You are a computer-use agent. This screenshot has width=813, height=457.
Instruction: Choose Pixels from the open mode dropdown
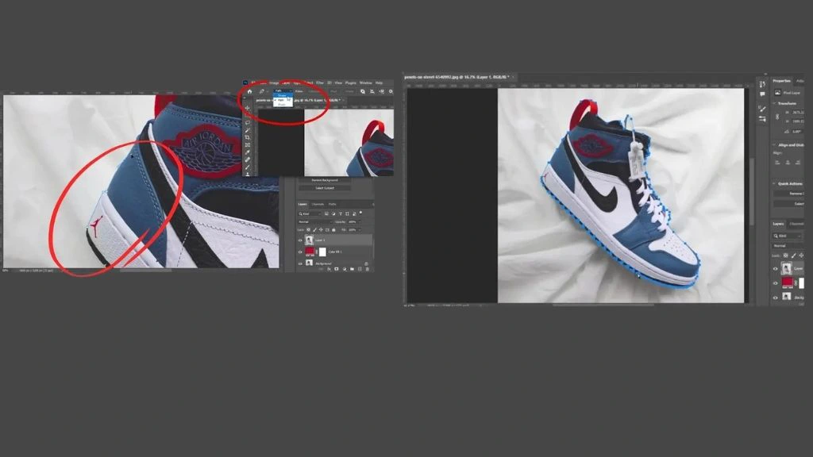[283, 104]
